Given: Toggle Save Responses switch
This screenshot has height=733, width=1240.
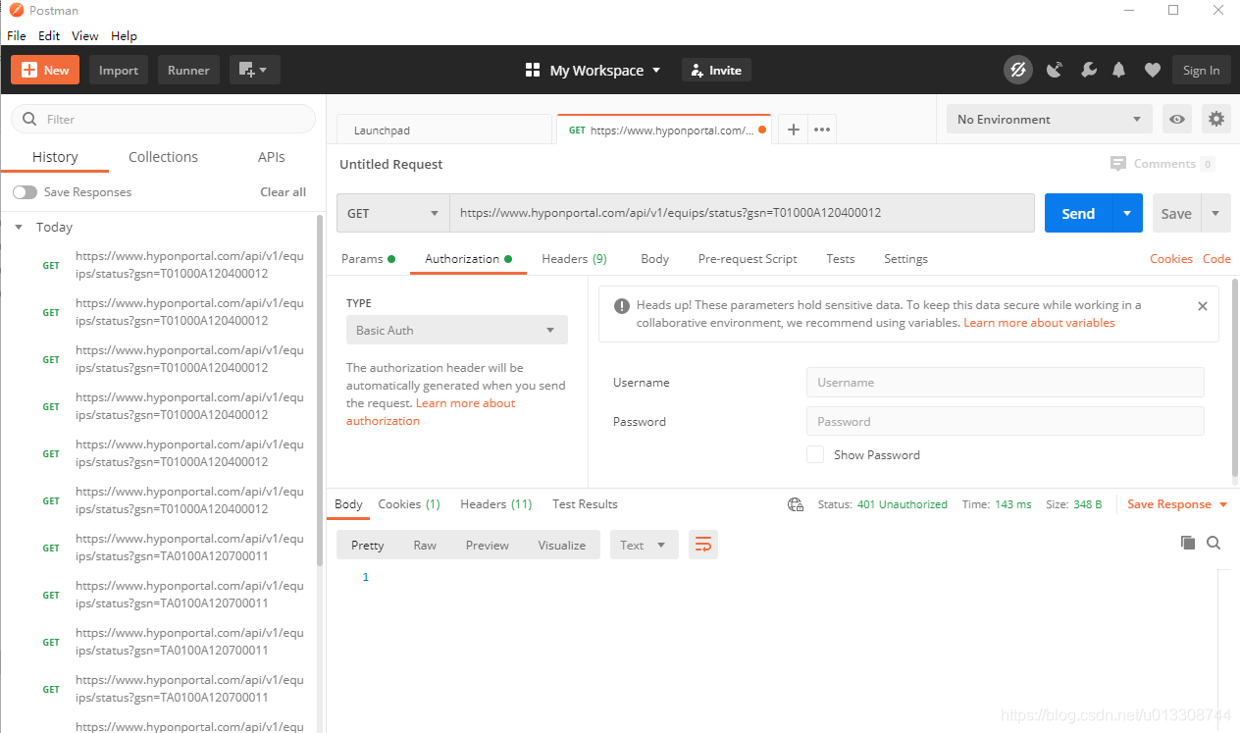Looking at the screenshot, I should tap(25, 192).
